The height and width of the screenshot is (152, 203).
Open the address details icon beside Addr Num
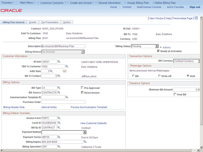click(x=64, y=71)
